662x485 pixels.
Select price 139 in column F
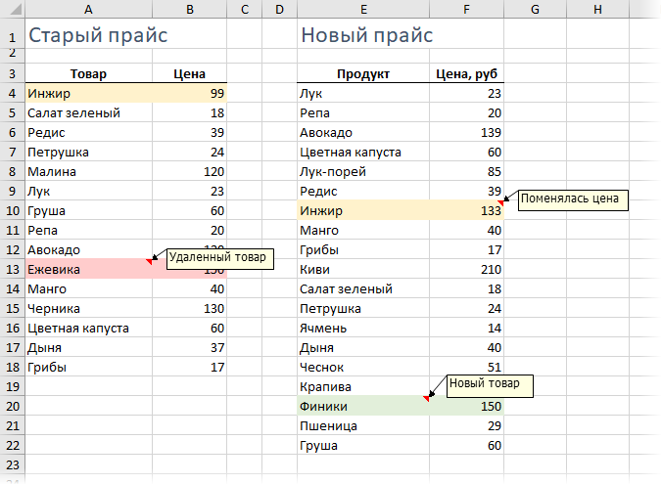tap(466, 132)
